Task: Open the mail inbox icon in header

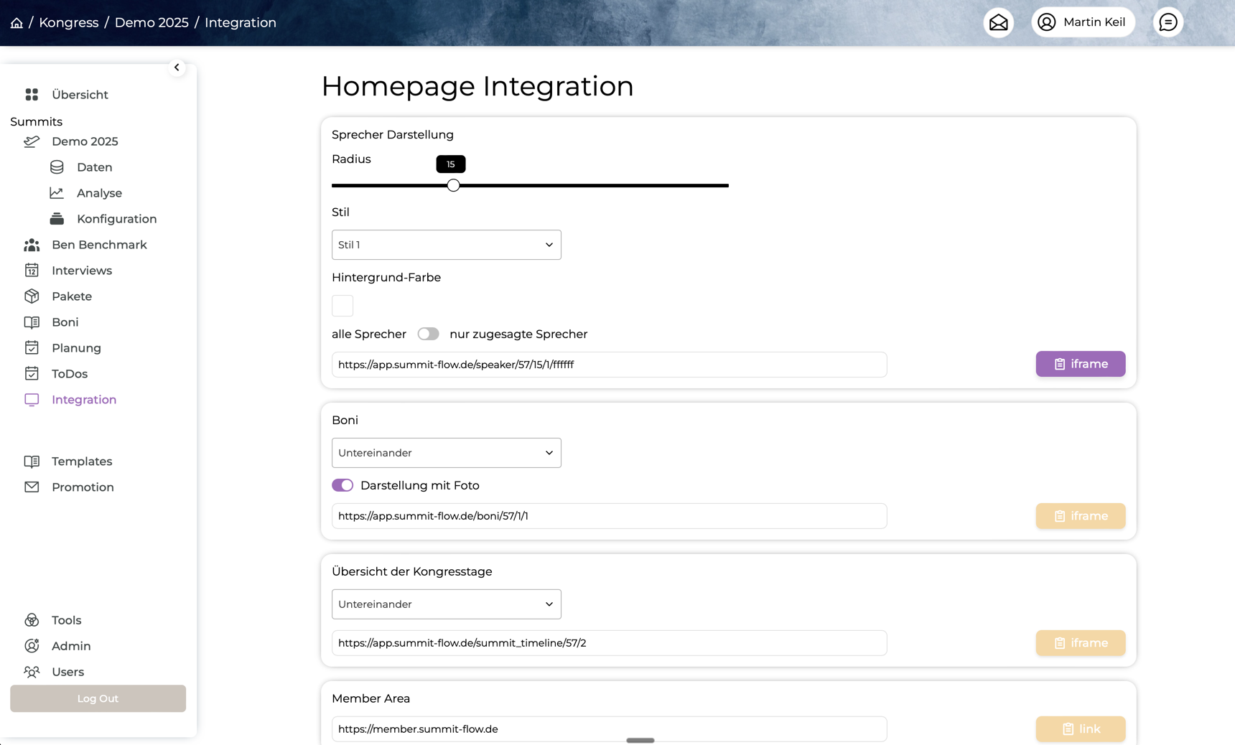Action: pyautogui.click(x=998, y=22)
